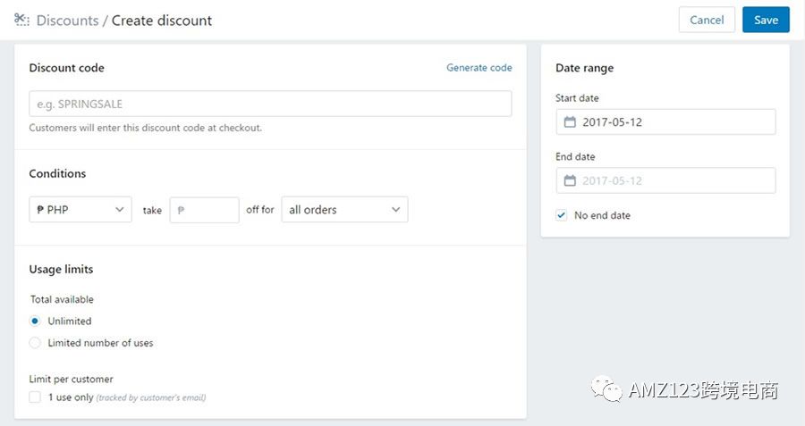The image size is (805, 426).
Task: Click the discount amount input field
Action: 204,210
